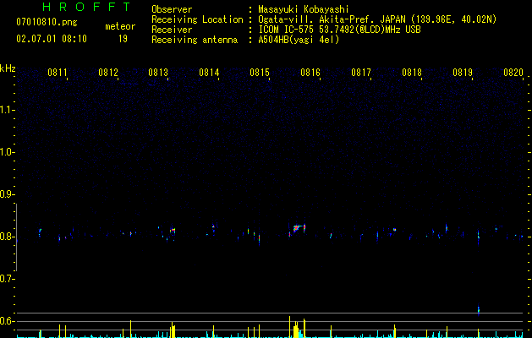Click the kHz axis unit label
The width and height of the screenshot is (532, 338).
(8, 68)
